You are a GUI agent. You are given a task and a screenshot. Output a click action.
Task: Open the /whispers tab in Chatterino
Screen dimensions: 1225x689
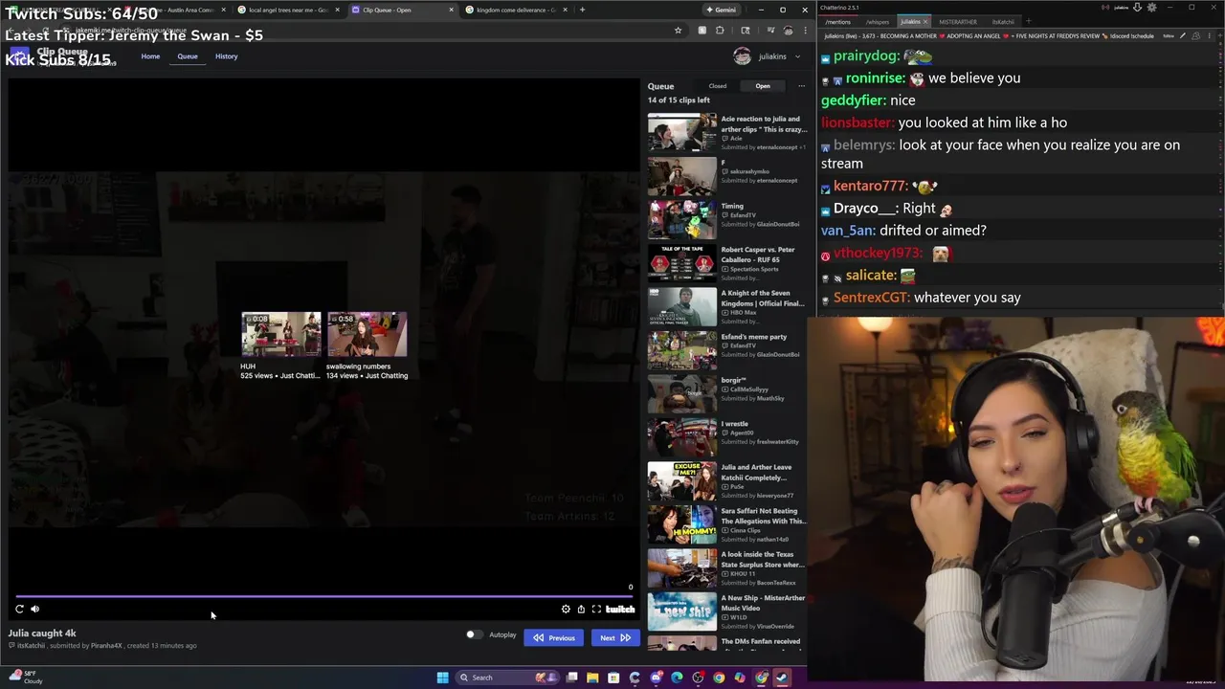pos(878,21)
